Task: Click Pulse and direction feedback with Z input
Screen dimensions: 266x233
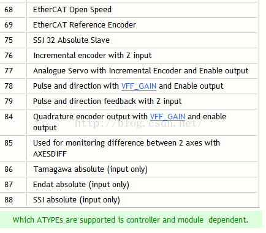Action: (x=107, y=102)
